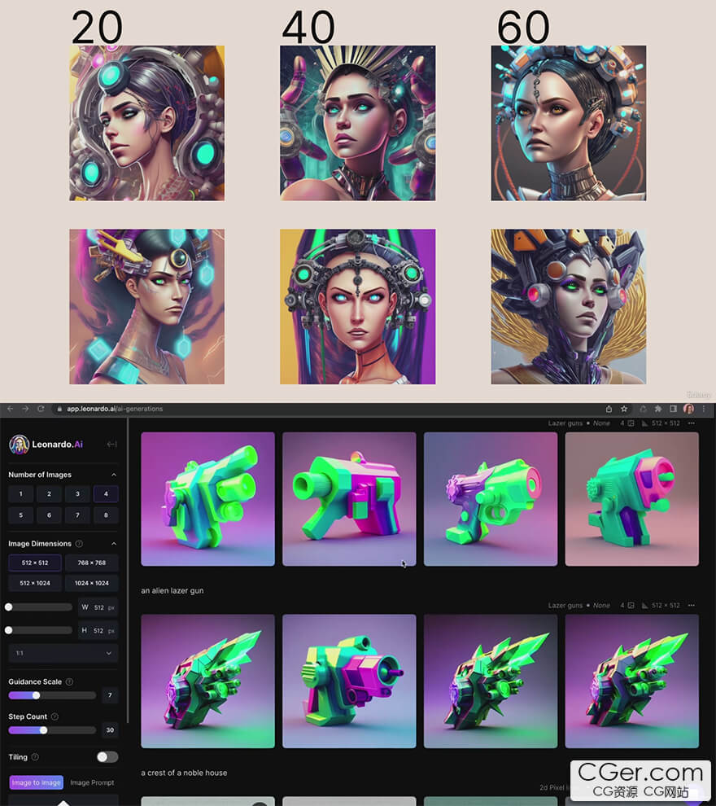Open the first alien lazer gun thumbnail

[207, 498]
